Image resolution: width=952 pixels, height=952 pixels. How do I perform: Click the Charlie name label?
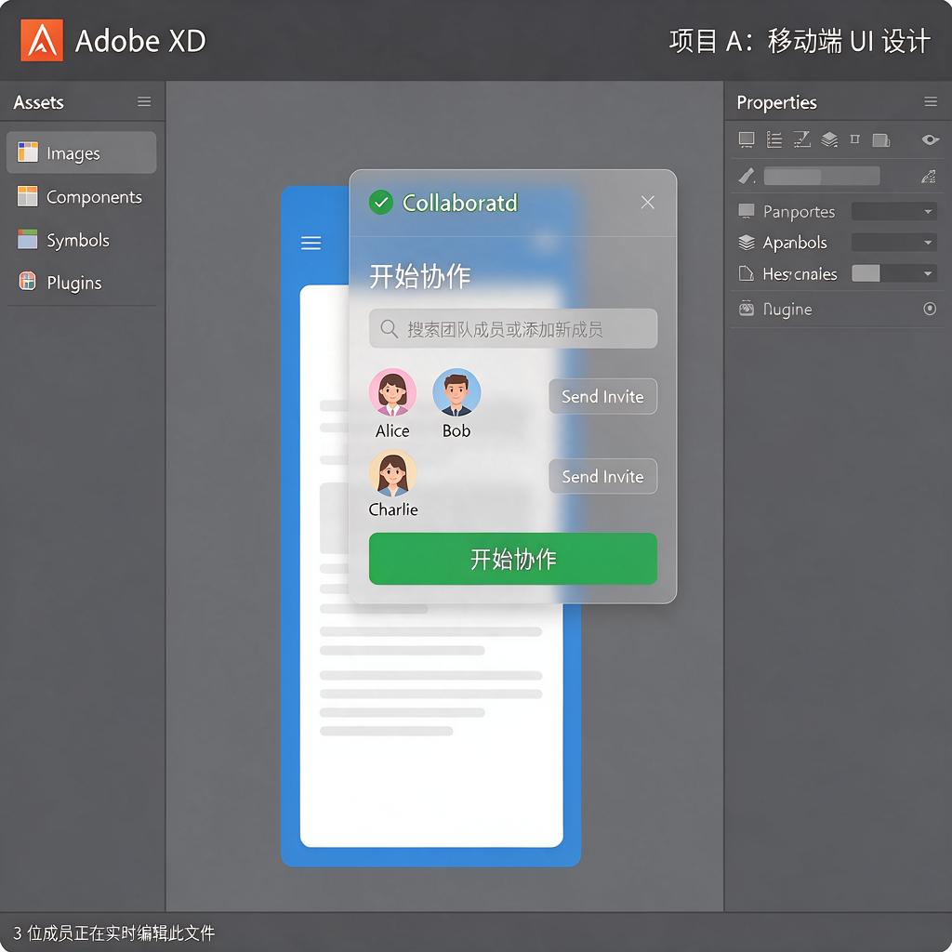[x=393, y=509]
